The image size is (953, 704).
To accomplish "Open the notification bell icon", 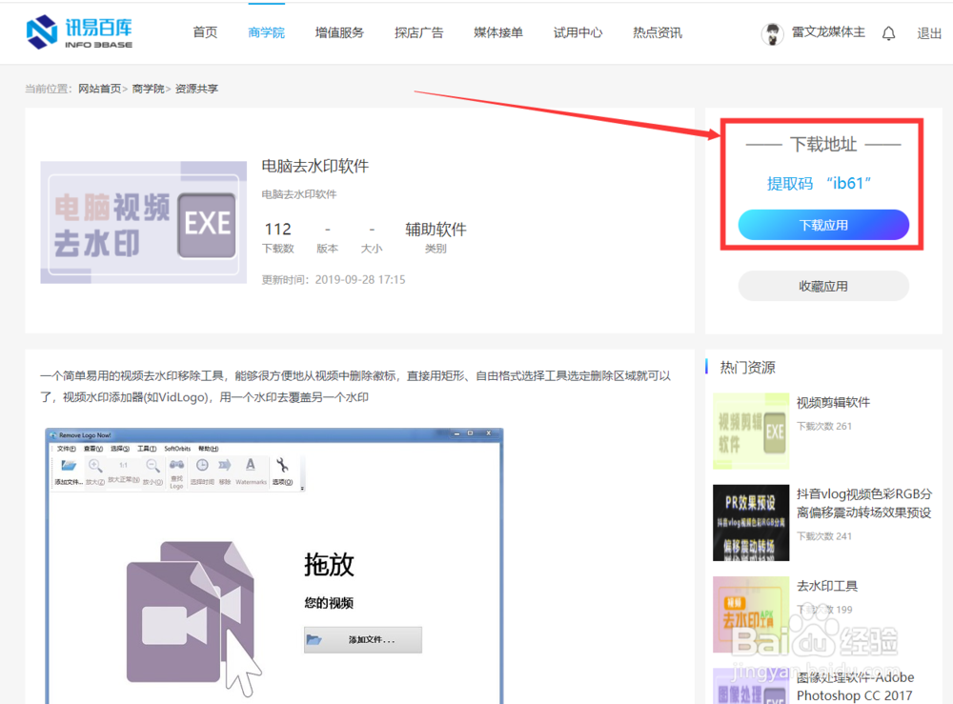I will (888, 33).
